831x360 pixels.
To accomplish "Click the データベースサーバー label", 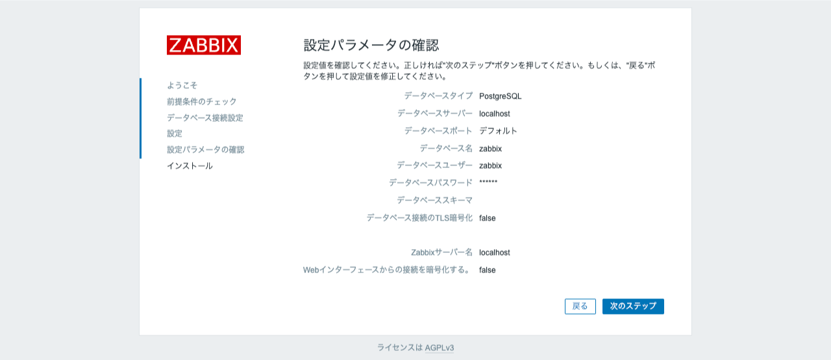I will point(435,114).
